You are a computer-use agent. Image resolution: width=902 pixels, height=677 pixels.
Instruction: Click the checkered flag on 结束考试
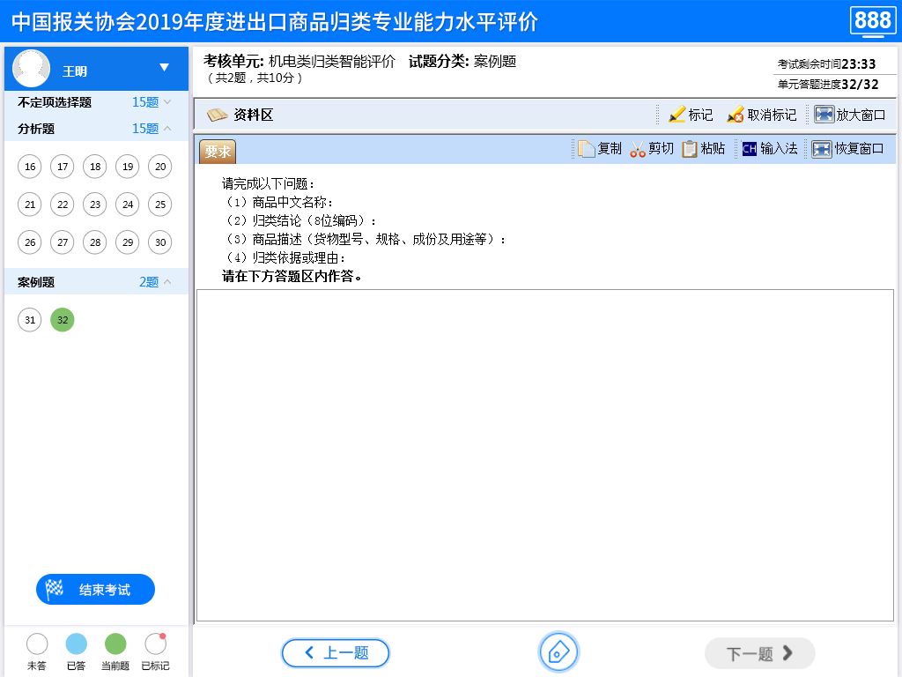pyautogui.click(x=54, y=589)
